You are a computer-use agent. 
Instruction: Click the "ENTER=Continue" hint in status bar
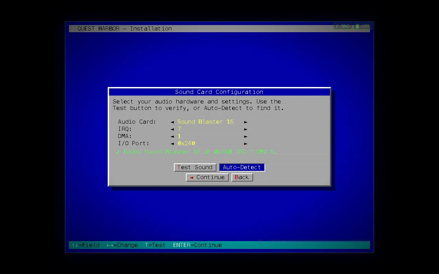pyautogui.click(x=198, y=245)
